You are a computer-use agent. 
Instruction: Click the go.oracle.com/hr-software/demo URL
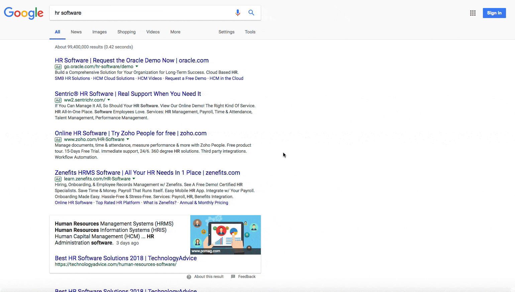pyautogui.click(x=99, y=67)
